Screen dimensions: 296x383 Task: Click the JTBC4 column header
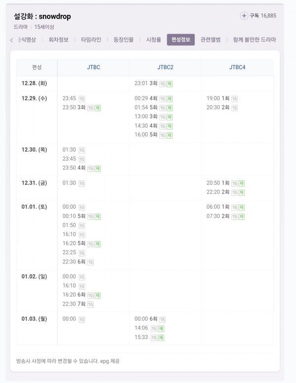(237, 68)
